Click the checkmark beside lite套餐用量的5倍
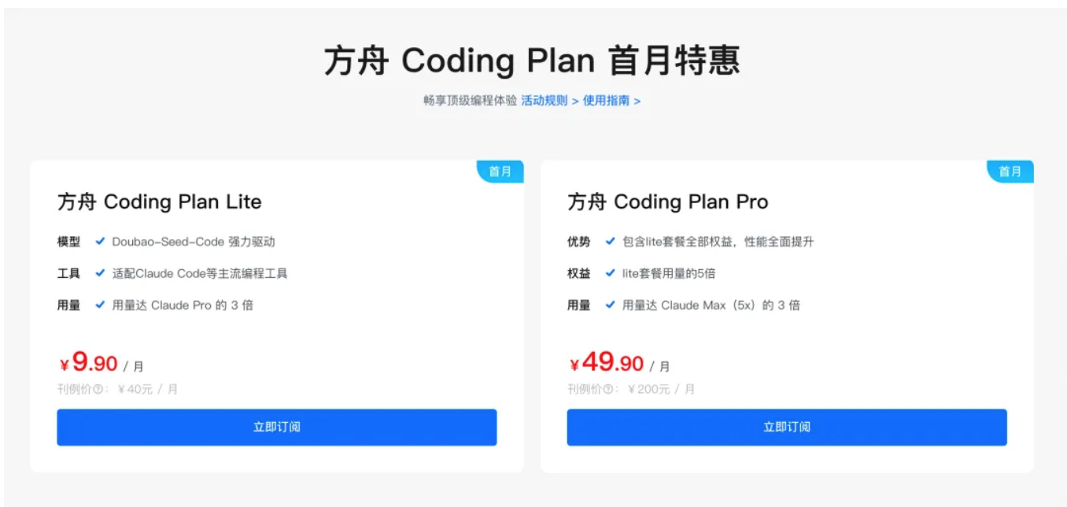 click(x=610, y=273)
